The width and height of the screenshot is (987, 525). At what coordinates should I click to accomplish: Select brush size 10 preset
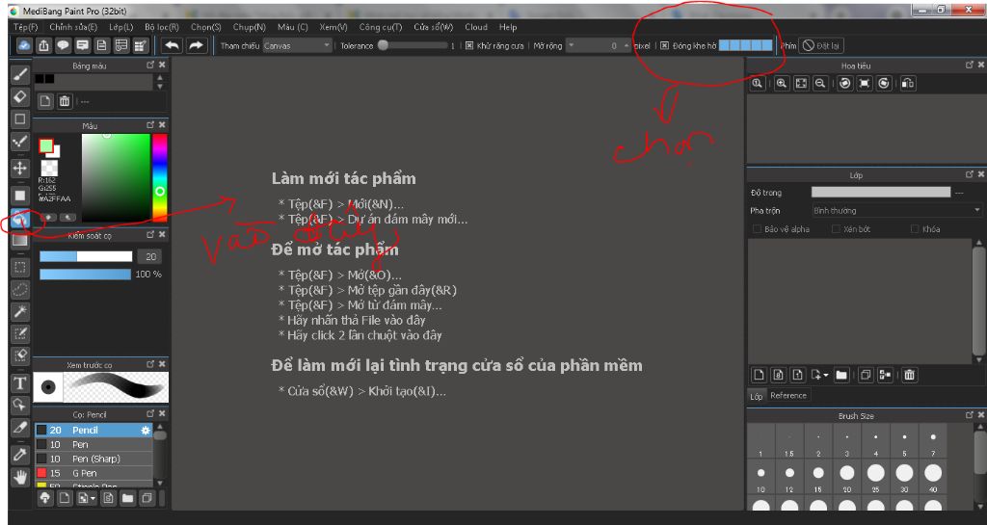pos(761,477)
